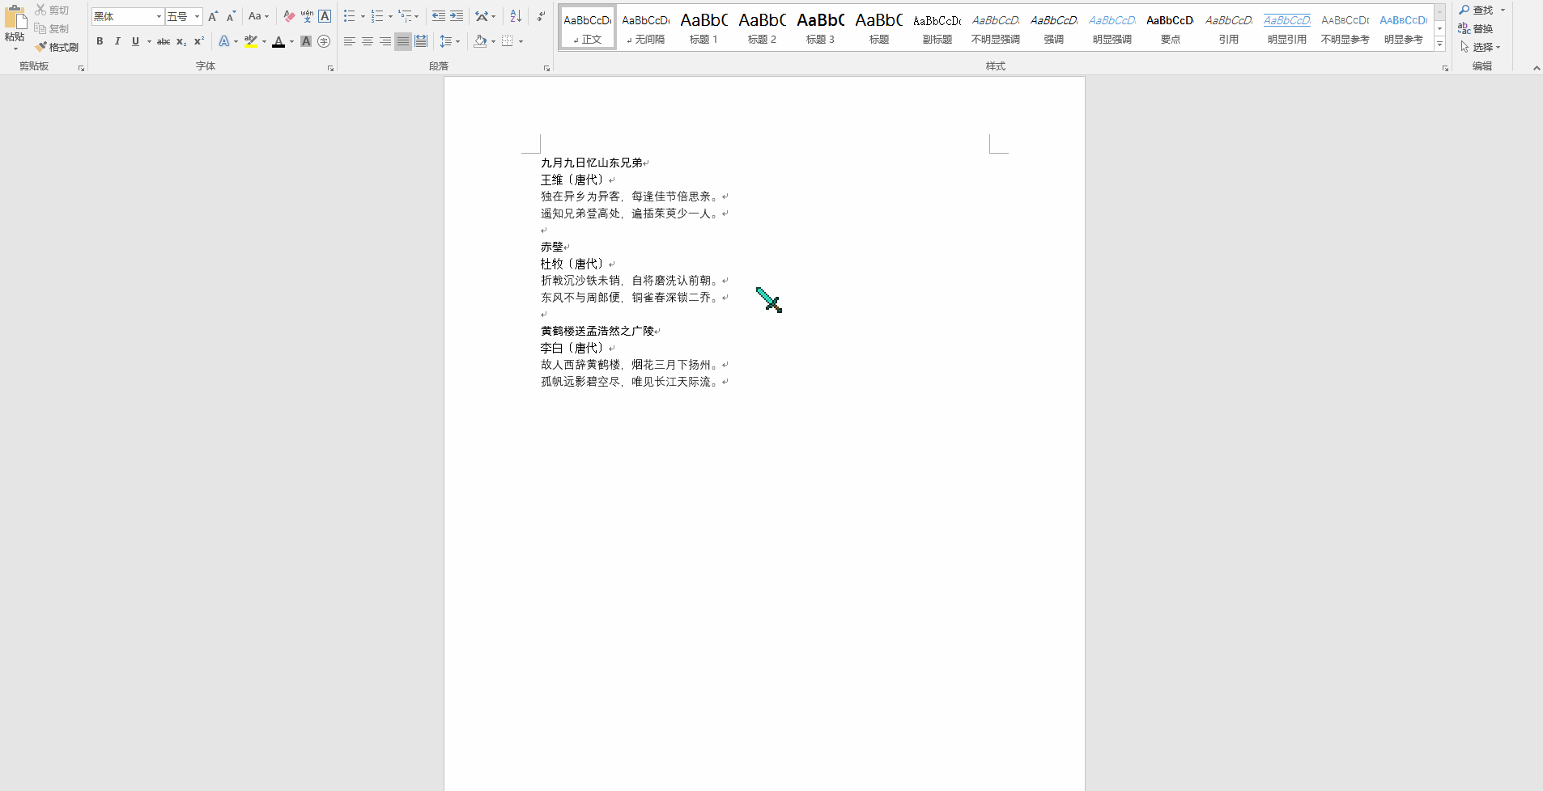1543x791 pixels.
Task: Apply the 标题 1 heading style
Action: [704, 27]
